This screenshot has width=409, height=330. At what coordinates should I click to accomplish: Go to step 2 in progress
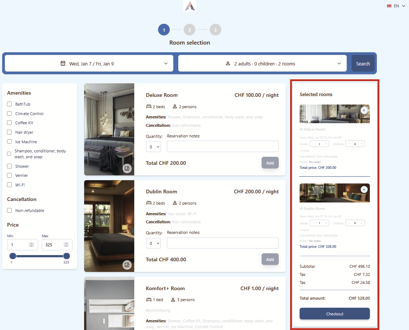click(190, 30)
